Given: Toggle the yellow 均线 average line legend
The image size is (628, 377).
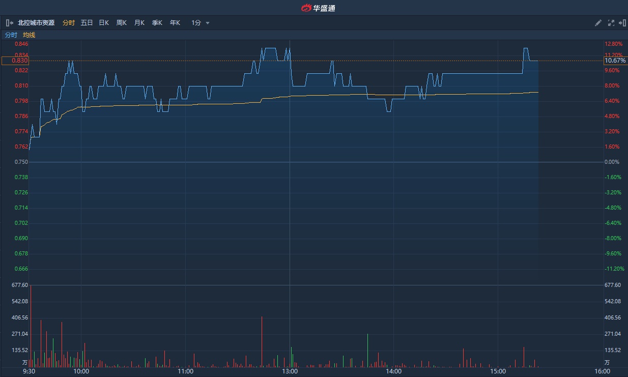Looking at the screenshot, I should [29, 35].
